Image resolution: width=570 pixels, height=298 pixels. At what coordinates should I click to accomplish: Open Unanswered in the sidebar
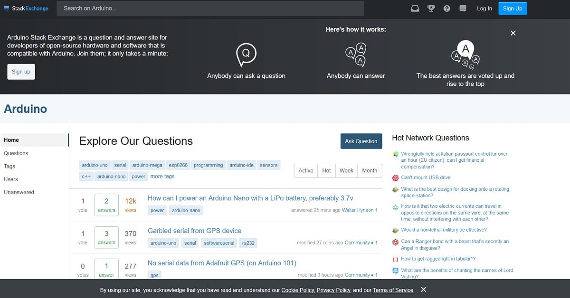click(x=19, y=193)
